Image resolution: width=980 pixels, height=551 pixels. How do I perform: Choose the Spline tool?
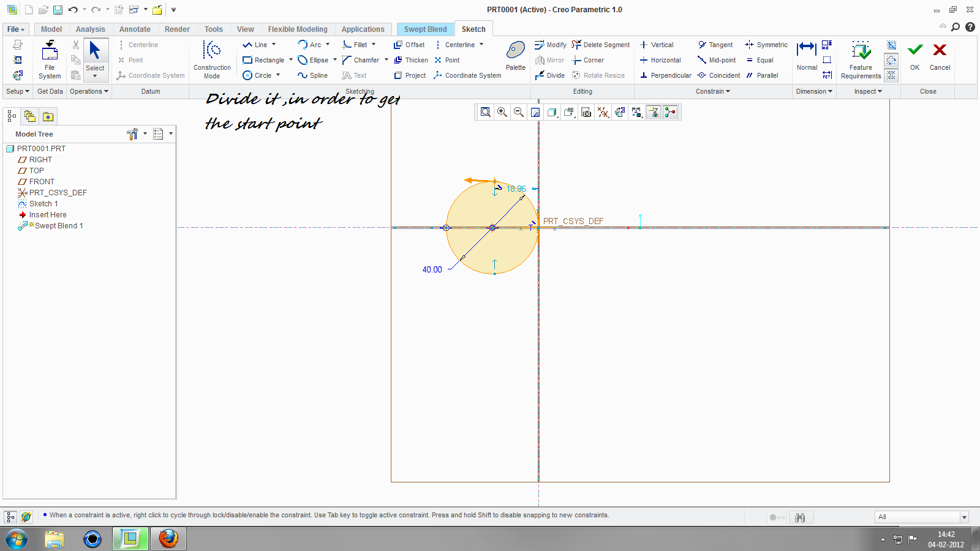(x=312, y=75)
